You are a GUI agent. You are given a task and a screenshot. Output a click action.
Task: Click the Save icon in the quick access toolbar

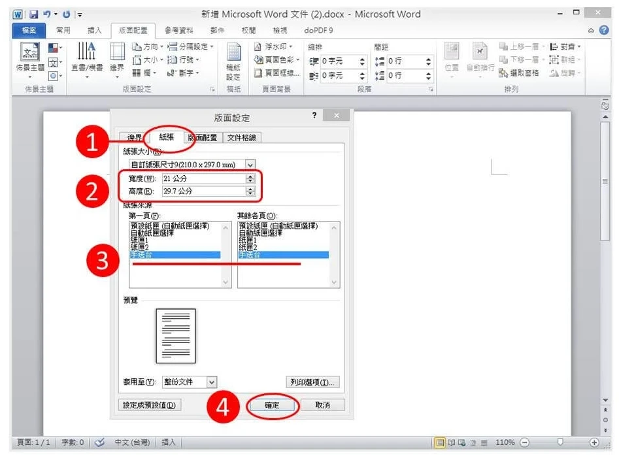[32, 14]
